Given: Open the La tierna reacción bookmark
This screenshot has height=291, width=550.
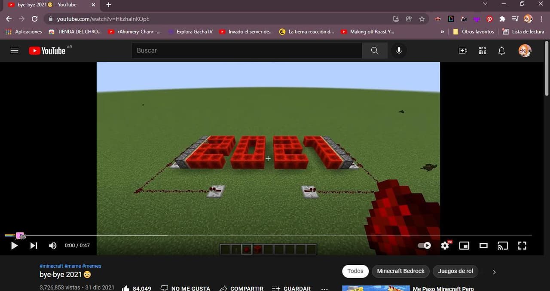Looking at the screenshot, I should point(306,32).
